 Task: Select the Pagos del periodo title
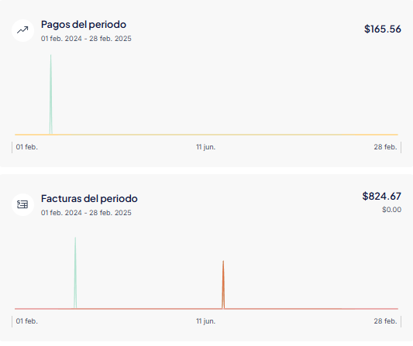84,25
